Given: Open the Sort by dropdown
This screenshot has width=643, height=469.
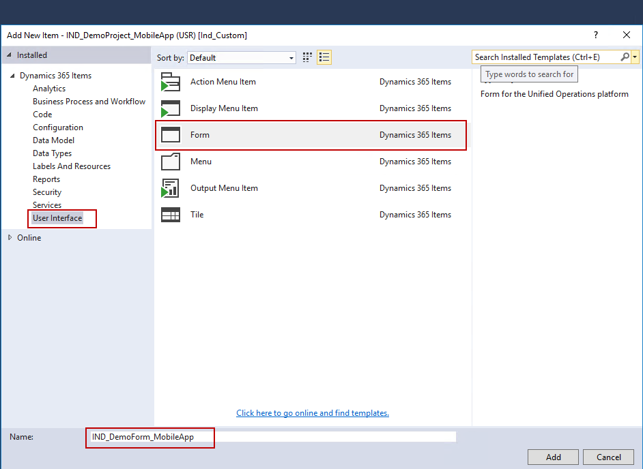Looking at the screenshot, I should (x=291, y=58).
